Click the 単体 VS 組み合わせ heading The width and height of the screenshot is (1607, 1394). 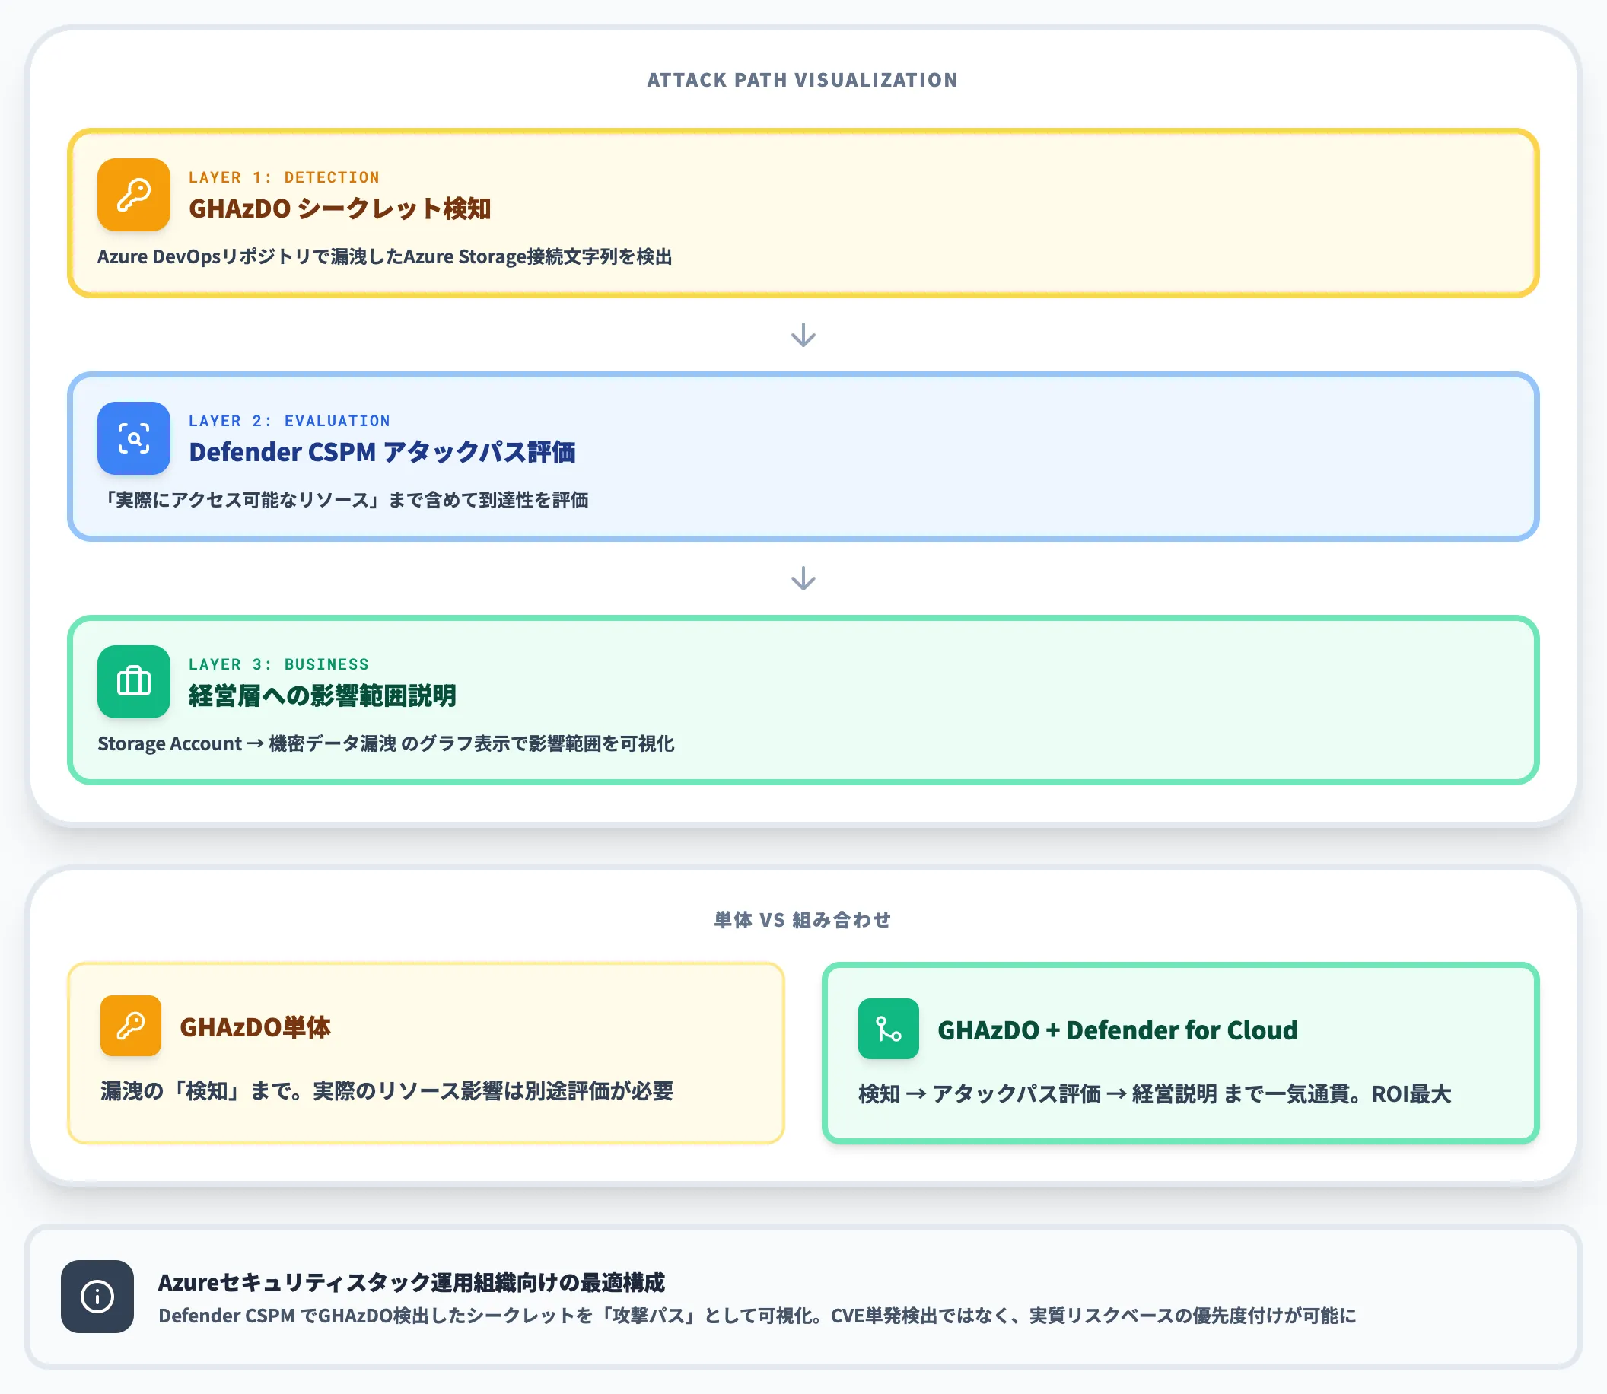click(x=803, y=920)
